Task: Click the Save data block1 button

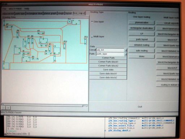Action: 108,73
